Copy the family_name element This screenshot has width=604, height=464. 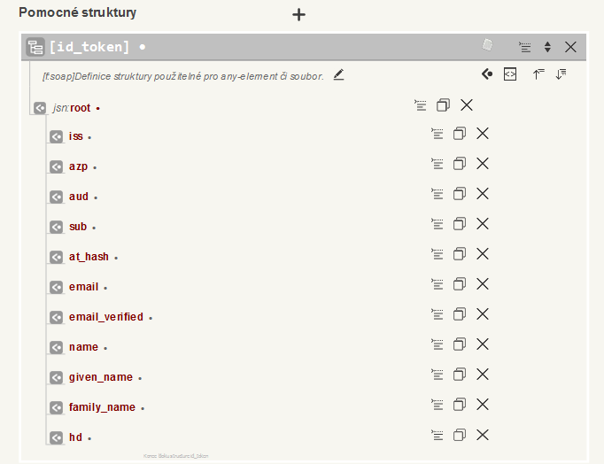(460, 405)
